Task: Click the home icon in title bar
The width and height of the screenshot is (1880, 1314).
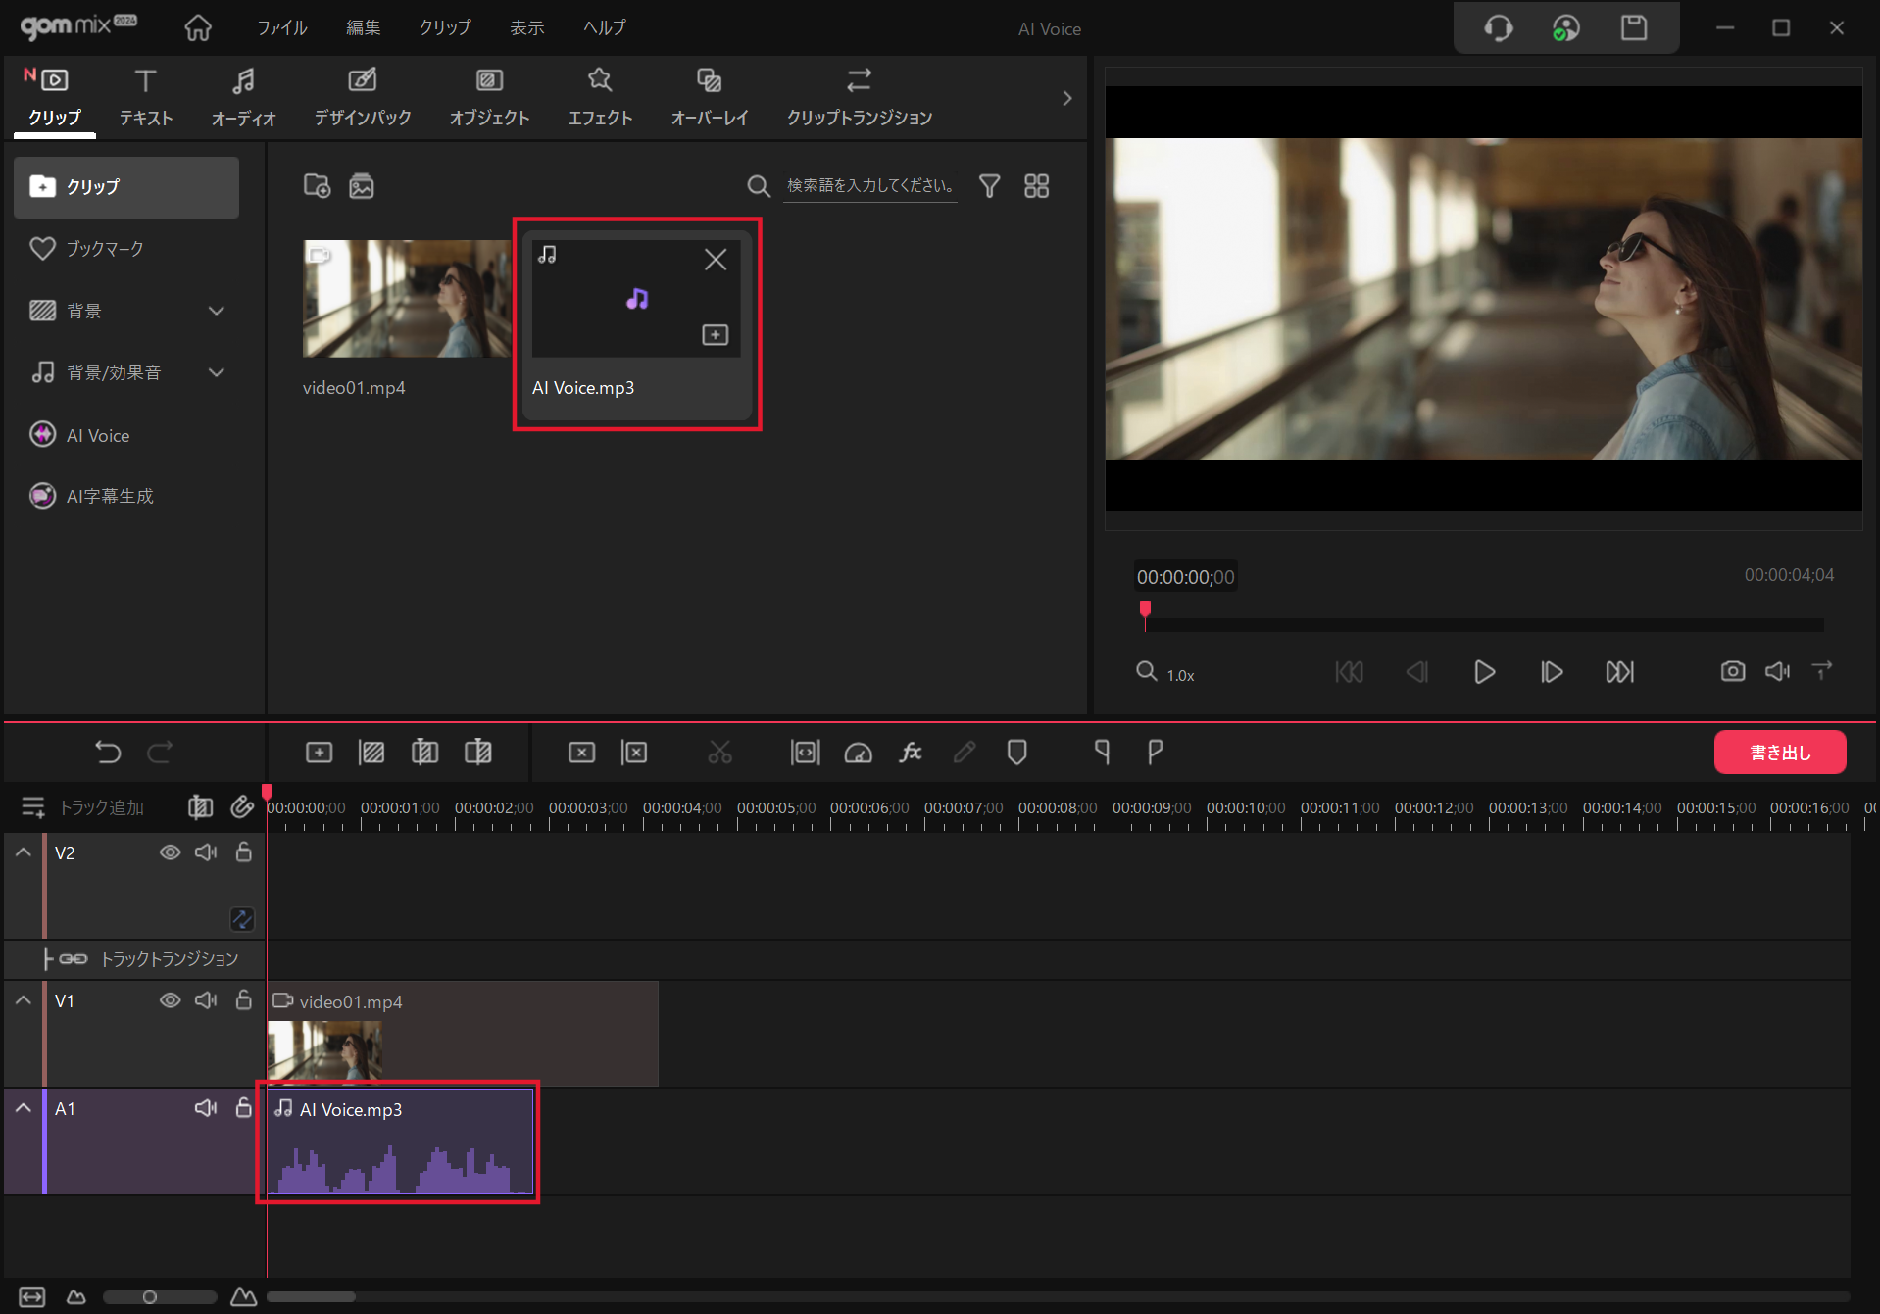Action: point(198,27)
